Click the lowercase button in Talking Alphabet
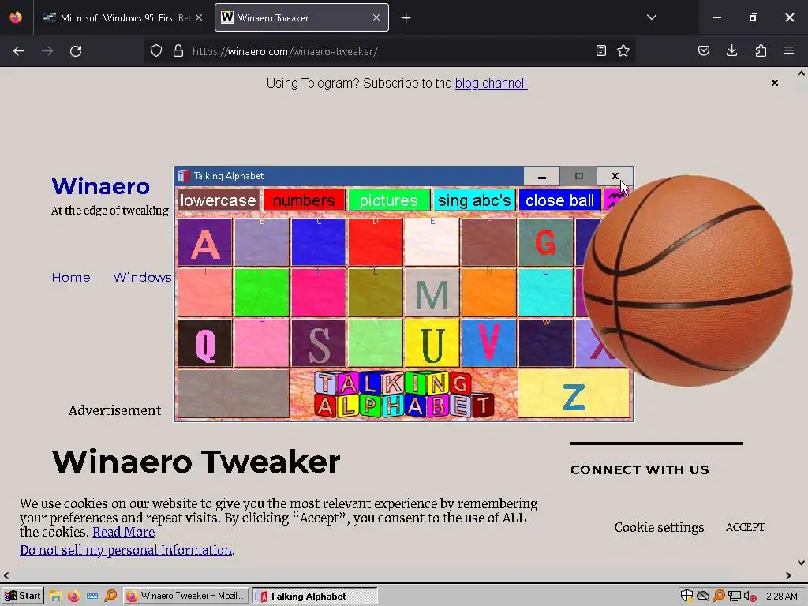Image resolution: width=808 pixels, height=606 pixels. (219, 200)
